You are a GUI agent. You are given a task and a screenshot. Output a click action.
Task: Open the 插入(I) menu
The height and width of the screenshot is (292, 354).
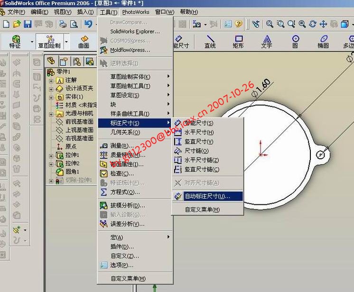pos(85,12)
